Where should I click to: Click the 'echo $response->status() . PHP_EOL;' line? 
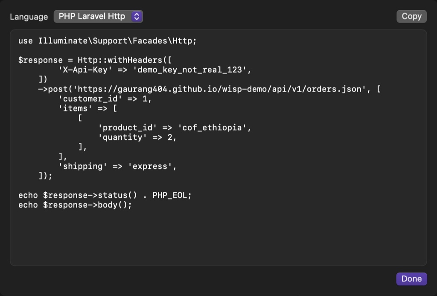tap(105, 195)
